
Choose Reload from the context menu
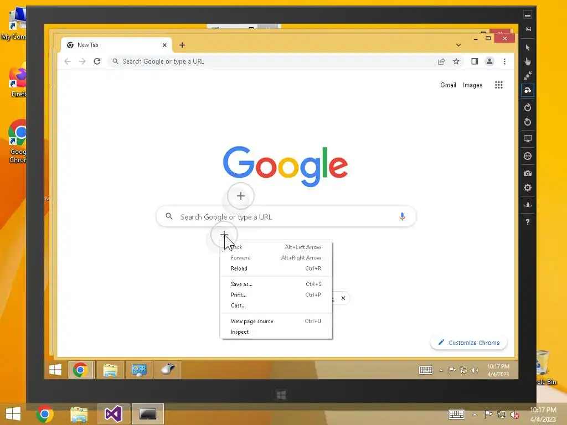[x=276, y=268]
